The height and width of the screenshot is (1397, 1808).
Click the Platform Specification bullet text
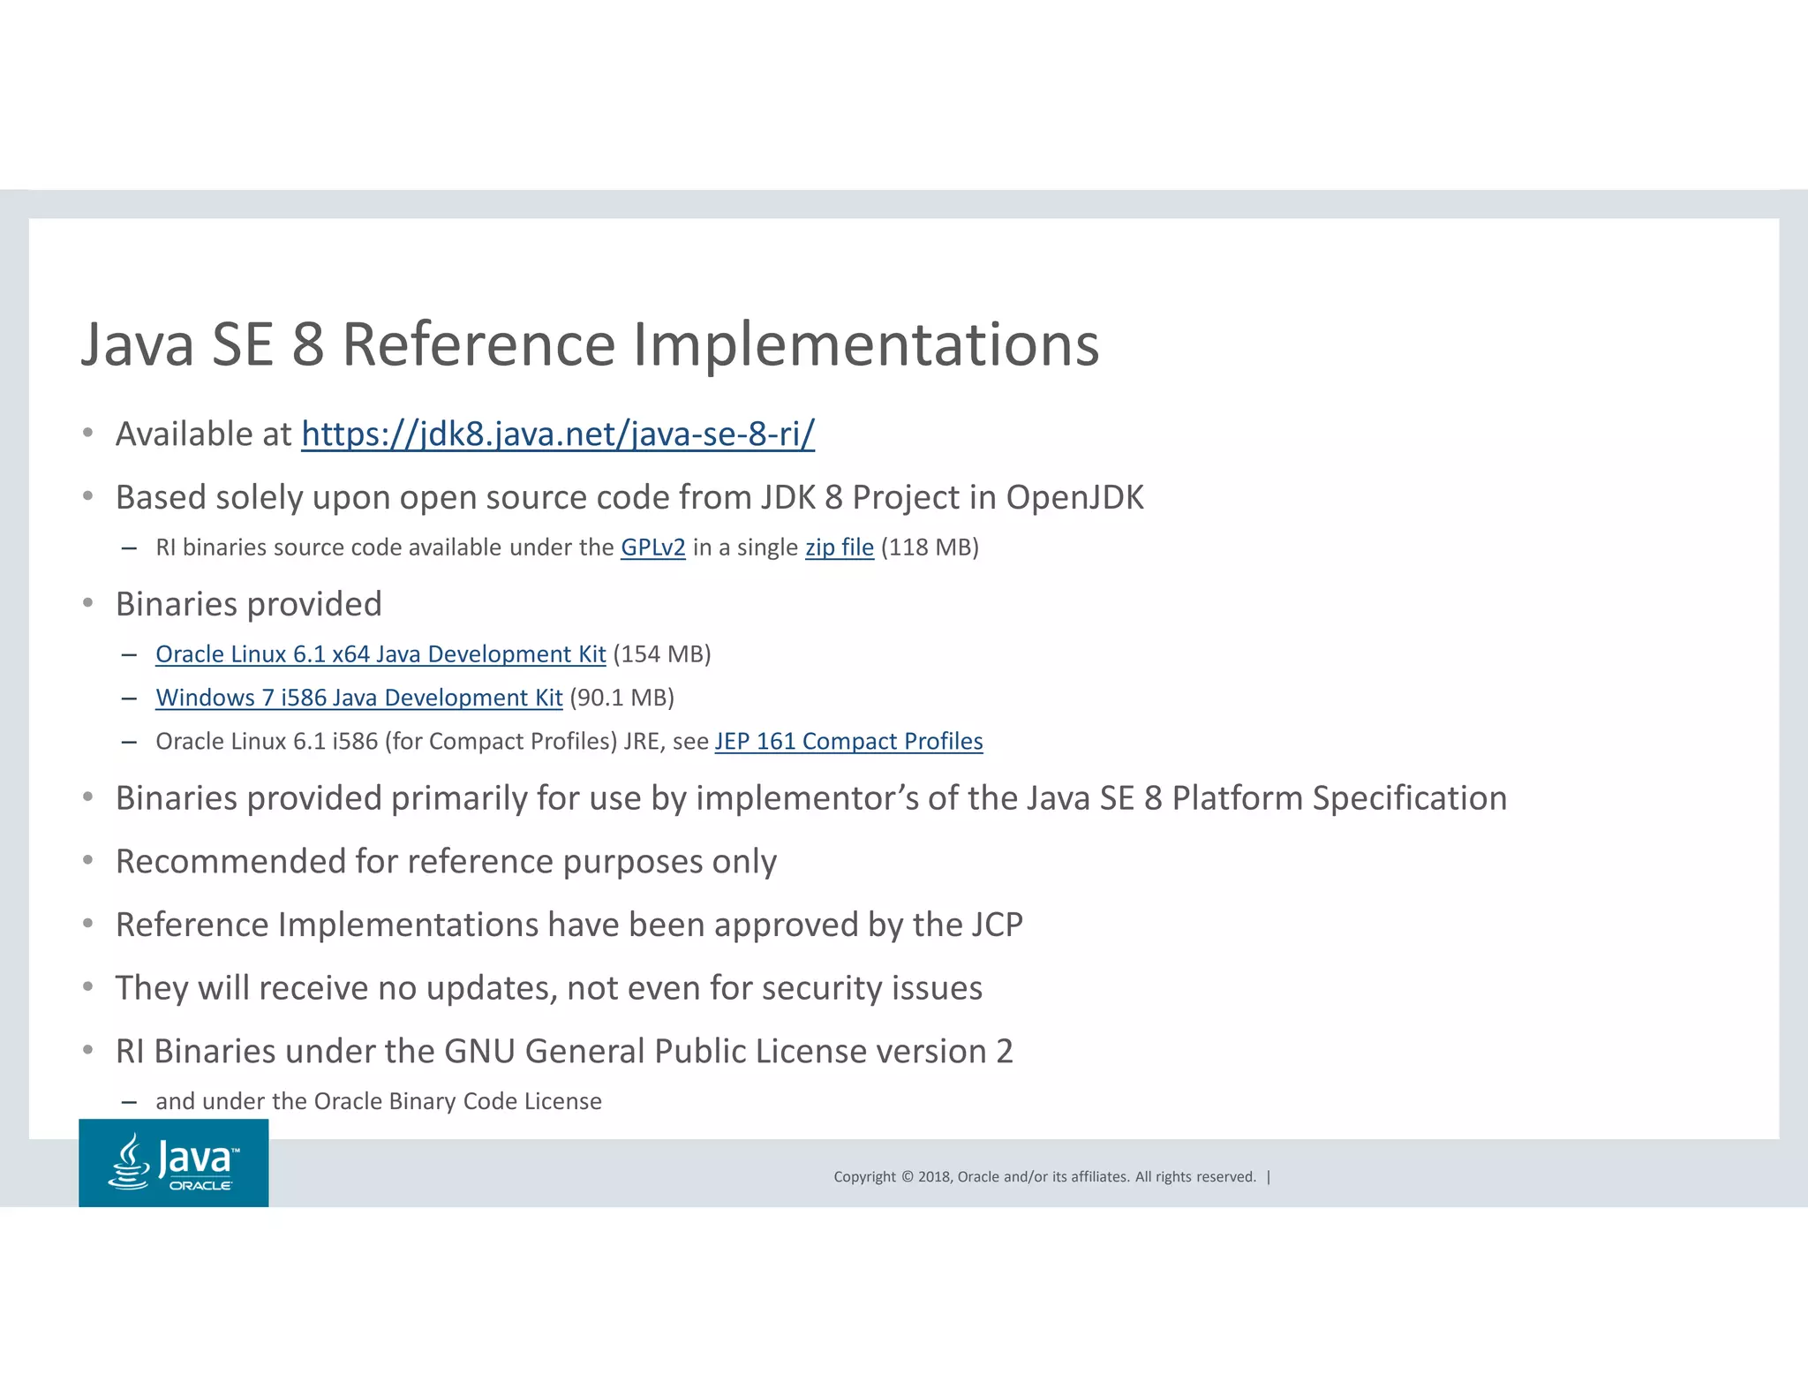pos(810,798)
